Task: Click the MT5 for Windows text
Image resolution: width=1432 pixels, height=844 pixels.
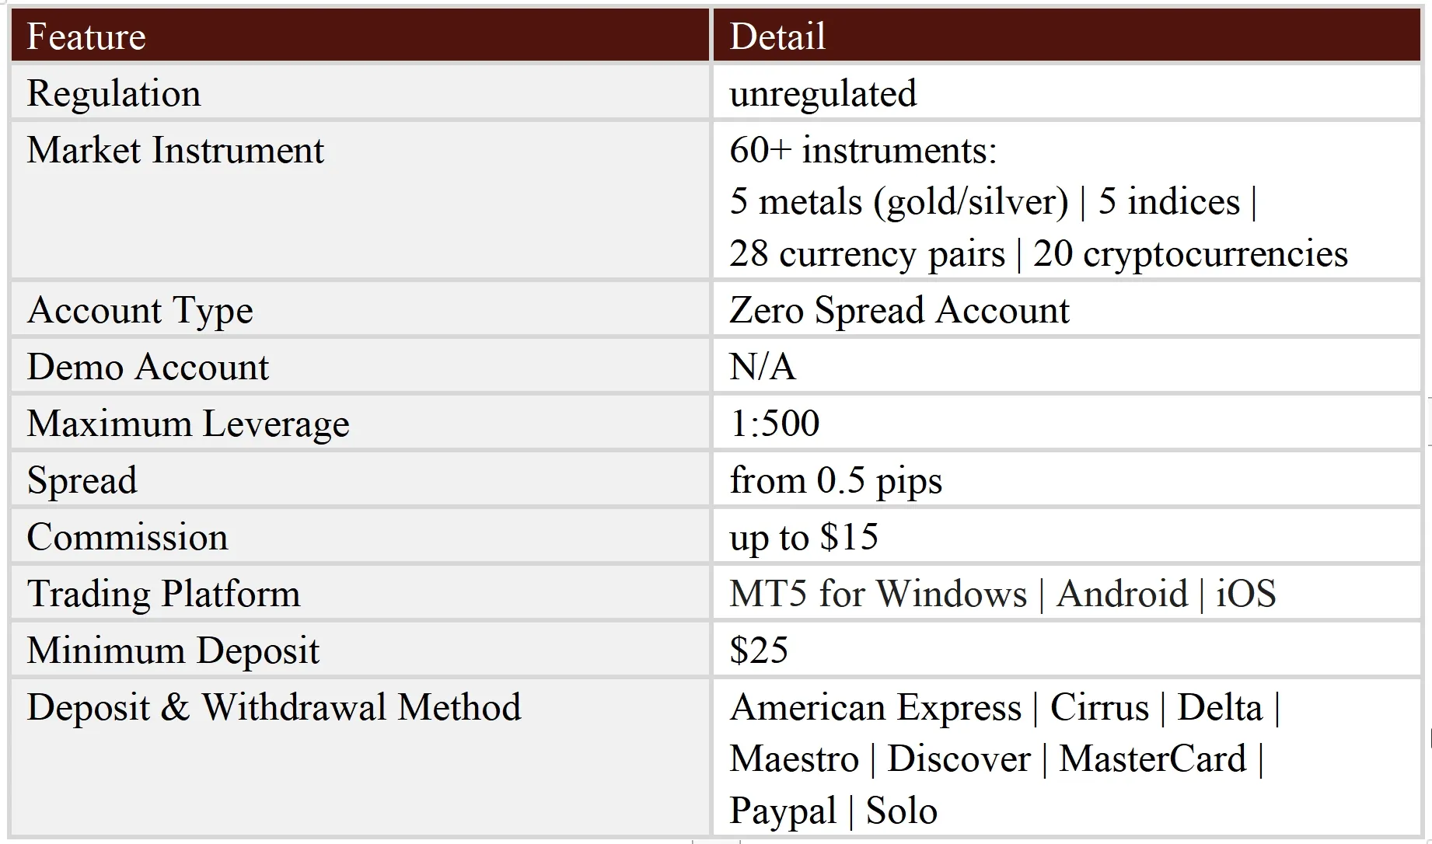Action: click(x=878, y=595)
